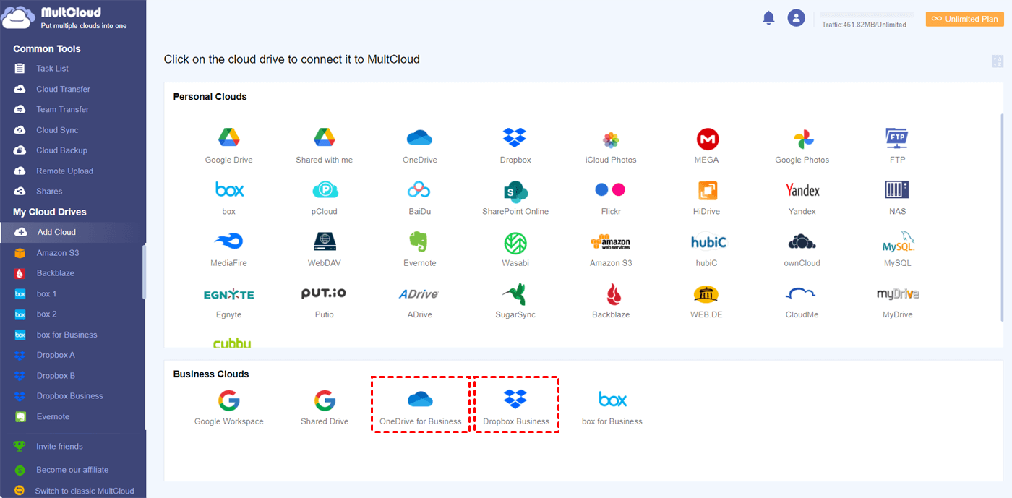Add a personal OneDrive cloud
The width and height of the screenshot is (1012, 498).
pyautogui.click(x=420, y=145)
